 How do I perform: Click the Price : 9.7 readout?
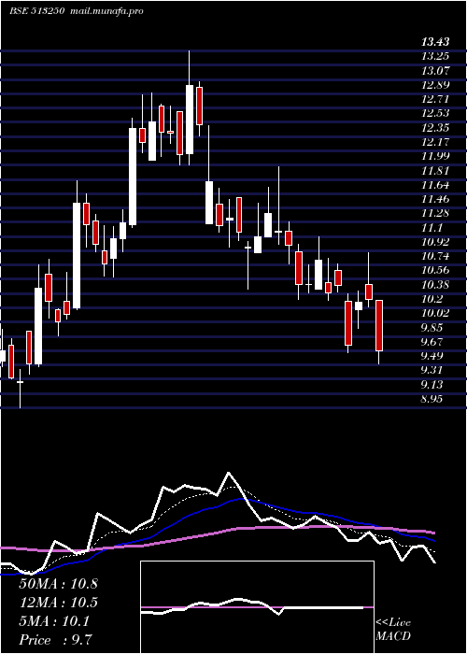pyautogui.click(x=56, y=640)
